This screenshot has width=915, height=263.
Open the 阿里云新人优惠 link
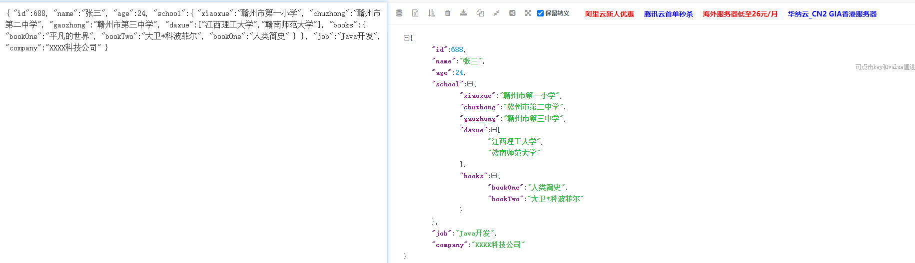(x=610, y=14)
